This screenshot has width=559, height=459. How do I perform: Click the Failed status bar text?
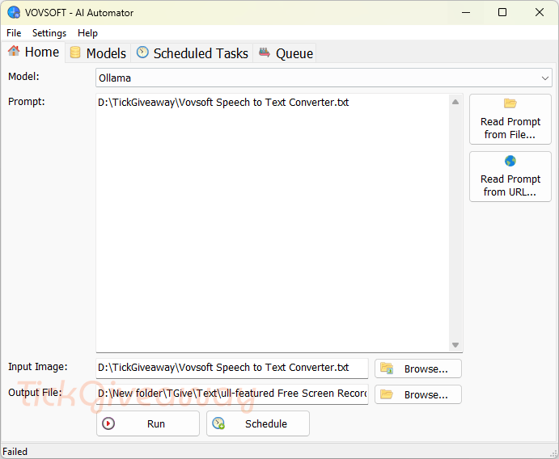(15, 452)
